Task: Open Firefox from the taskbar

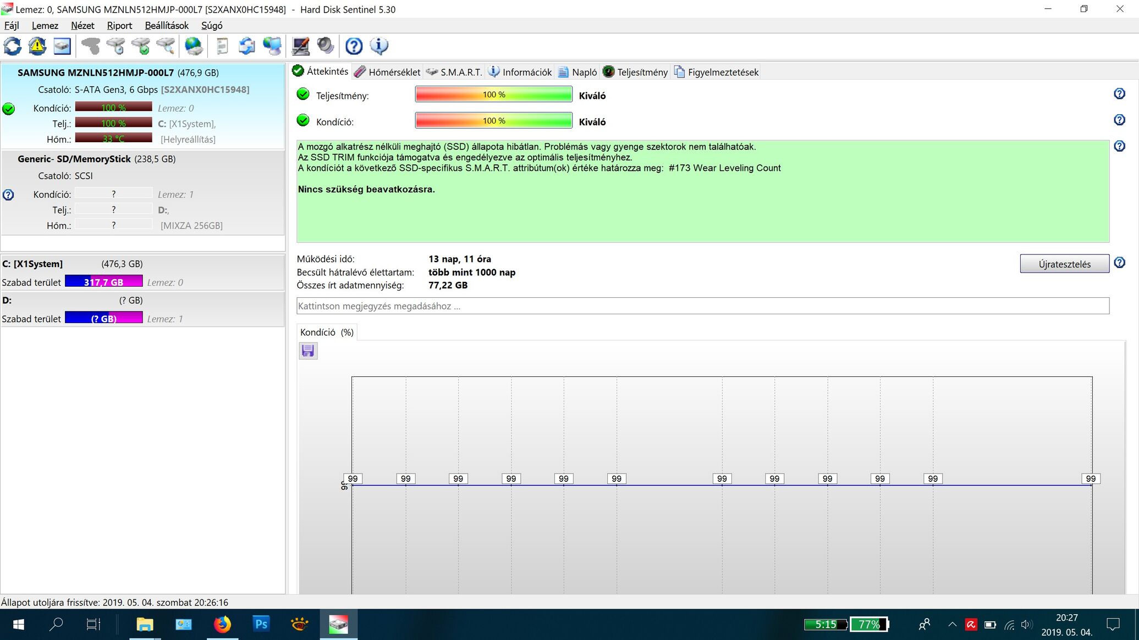Action: pos(222,624)
